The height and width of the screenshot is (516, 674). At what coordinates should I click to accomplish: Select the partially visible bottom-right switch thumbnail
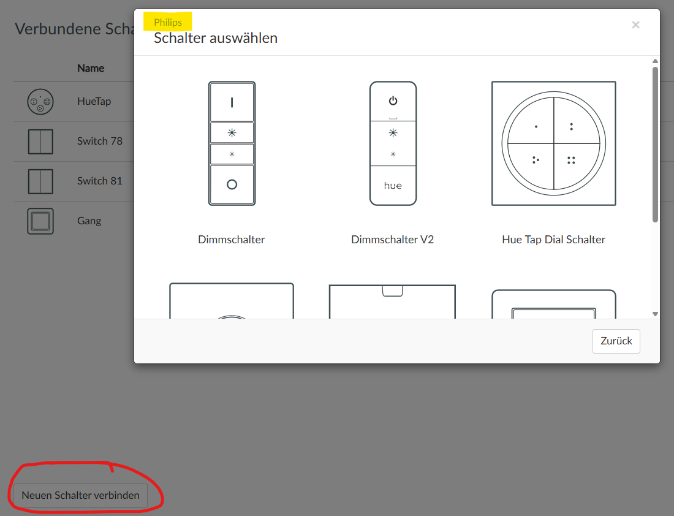(553, 305)
